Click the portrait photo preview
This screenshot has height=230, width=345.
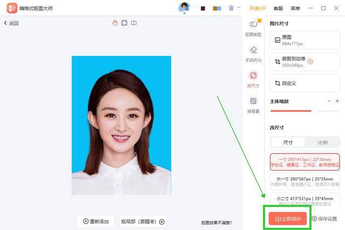pos(121,125)
